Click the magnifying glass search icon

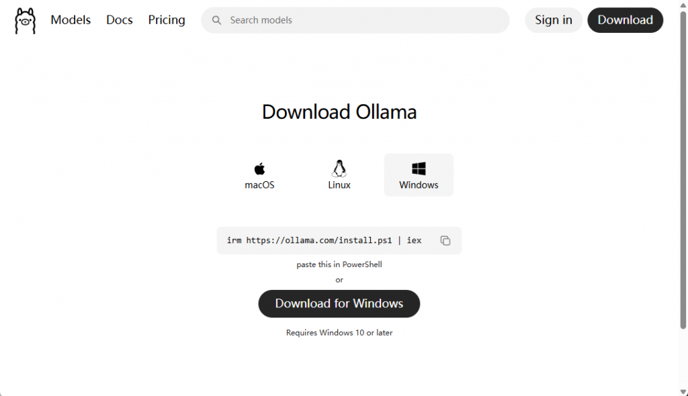point(216,20)
